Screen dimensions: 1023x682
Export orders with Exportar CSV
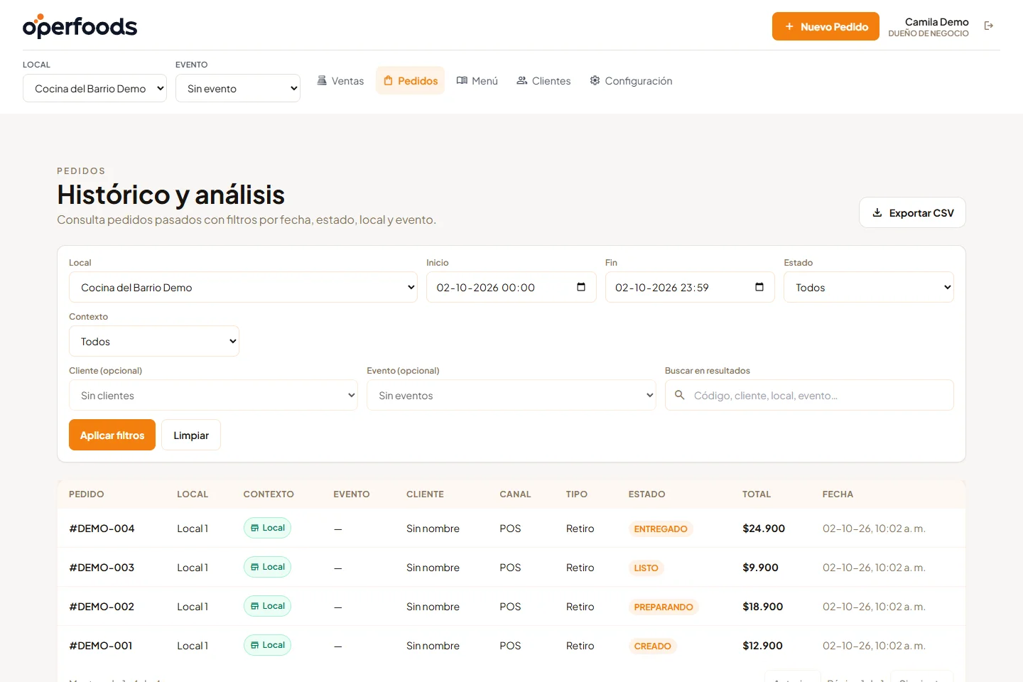[912, 212]
